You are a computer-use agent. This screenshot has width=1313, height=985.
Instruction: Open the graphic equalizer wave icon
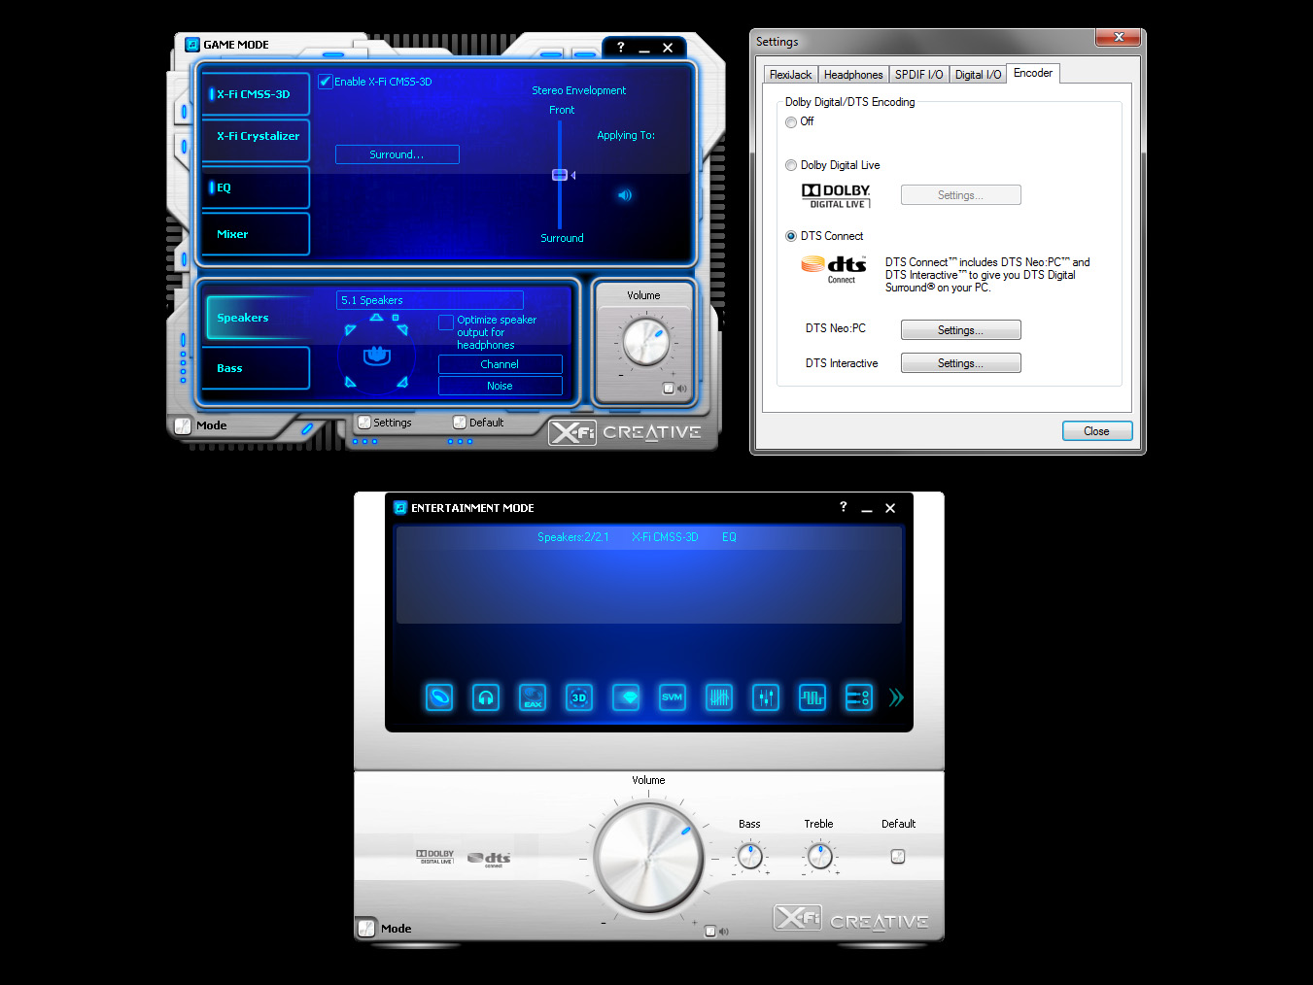pos(719,697)
